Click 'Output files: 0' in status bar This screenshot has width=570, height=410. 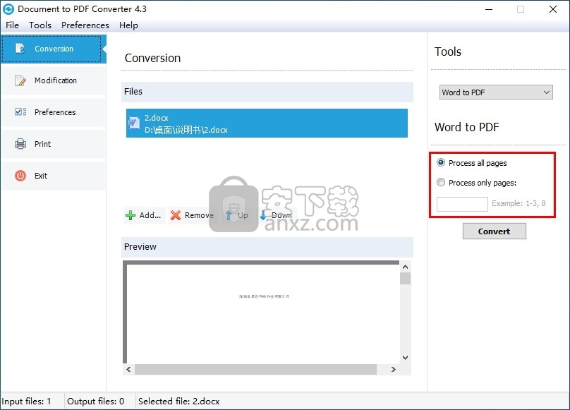pyautogui.click(x=96, y=402)
